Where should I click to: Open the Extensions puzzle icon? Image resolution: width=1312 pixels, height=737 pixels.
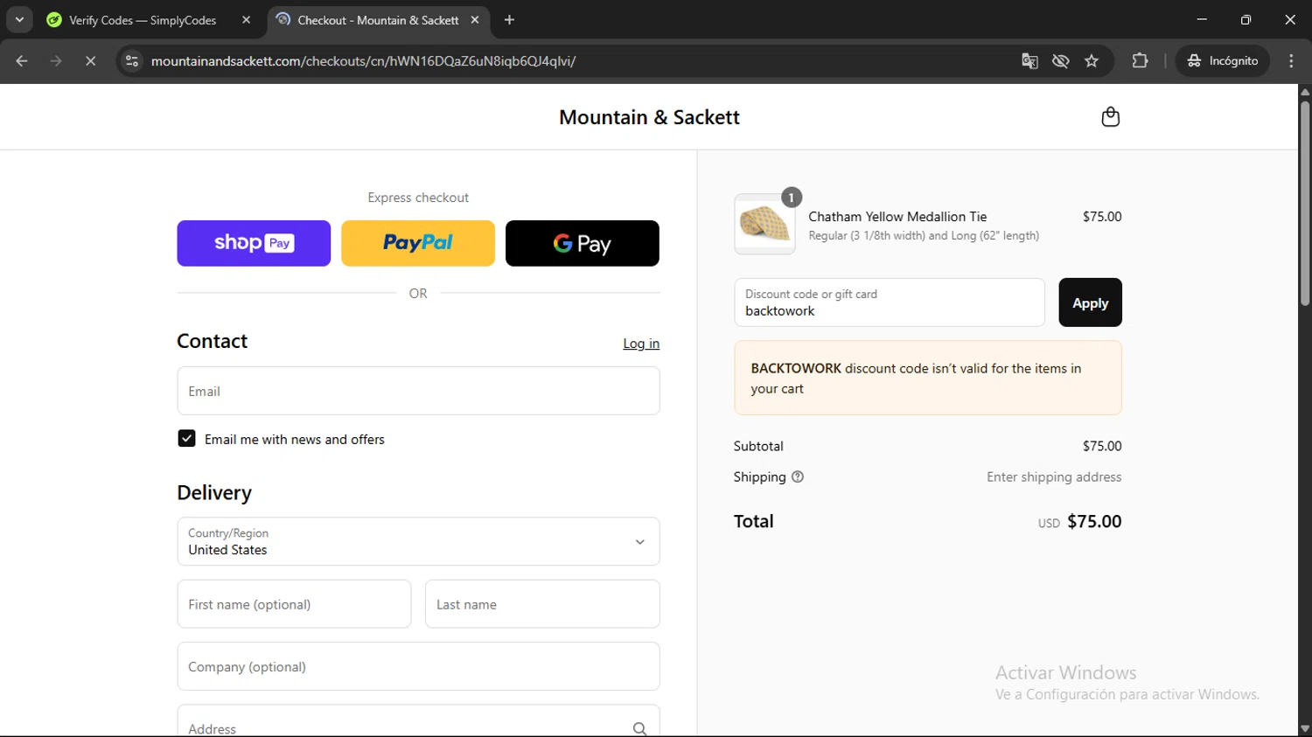pos(1140,60)
